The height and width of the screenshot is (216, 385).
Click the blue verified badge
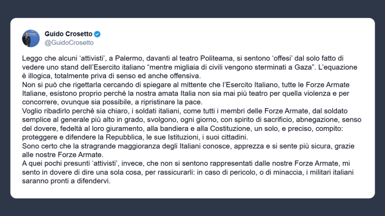[97, 34]
